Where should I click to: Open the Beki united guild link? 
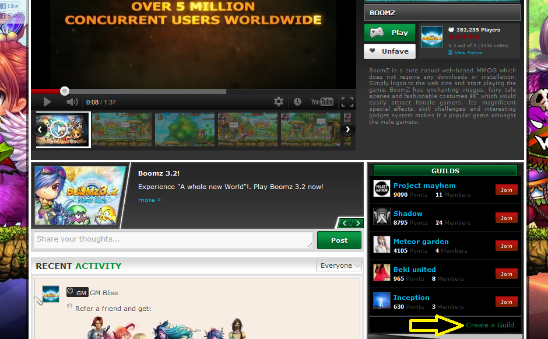[x=414, y=270]
